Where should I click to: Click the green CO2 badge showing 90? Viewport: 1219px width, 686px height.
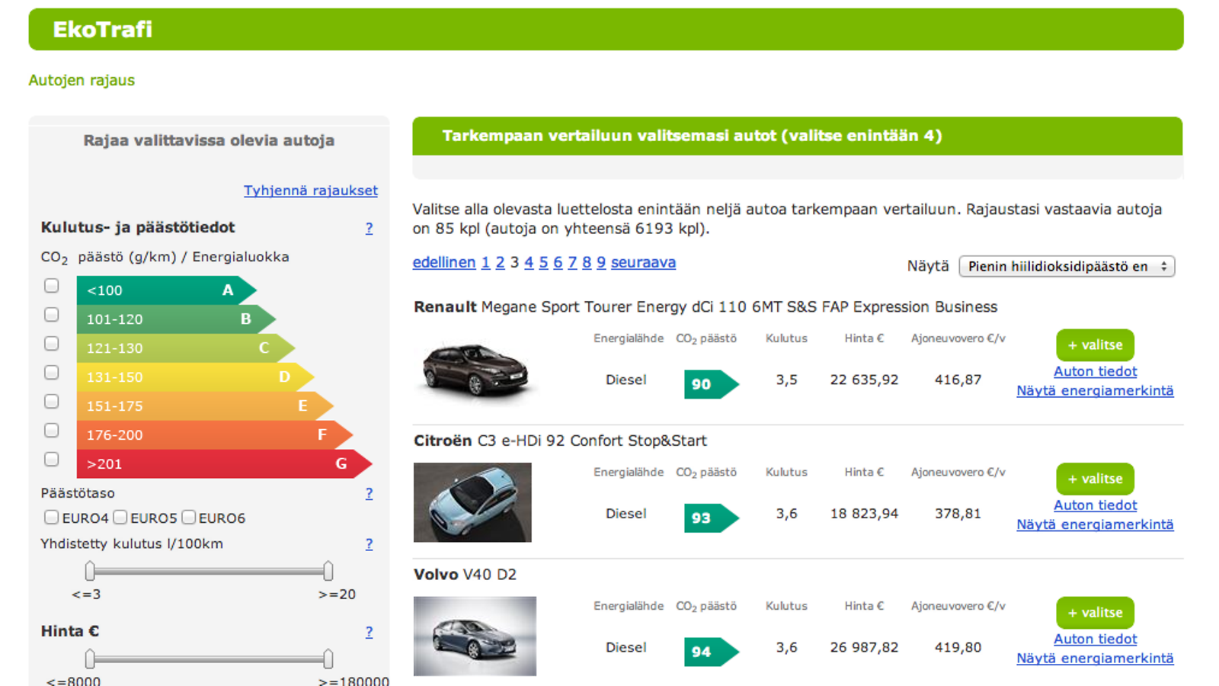pyautogui.click(x=711, y=384)
